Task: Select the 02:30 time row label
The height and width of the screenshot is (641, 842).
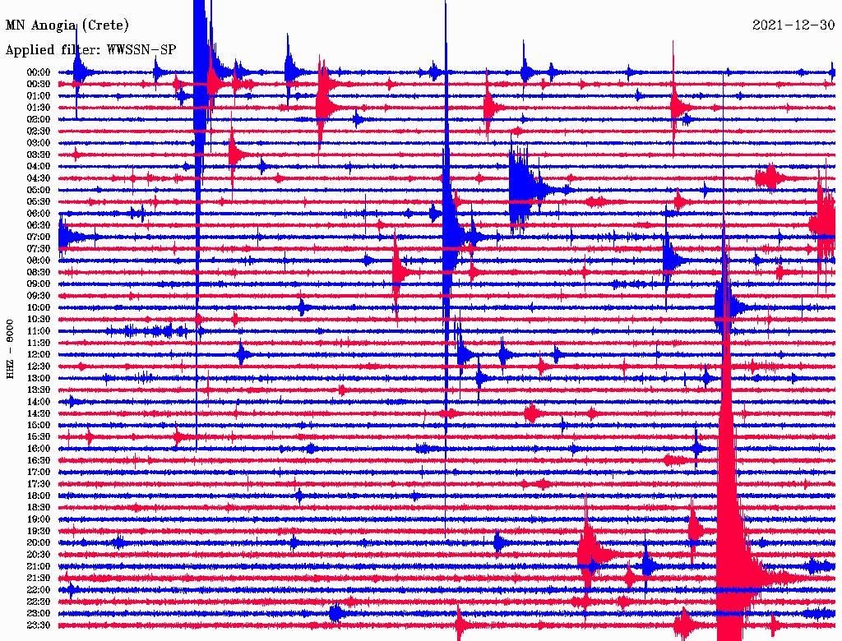Action: (39, 131)
